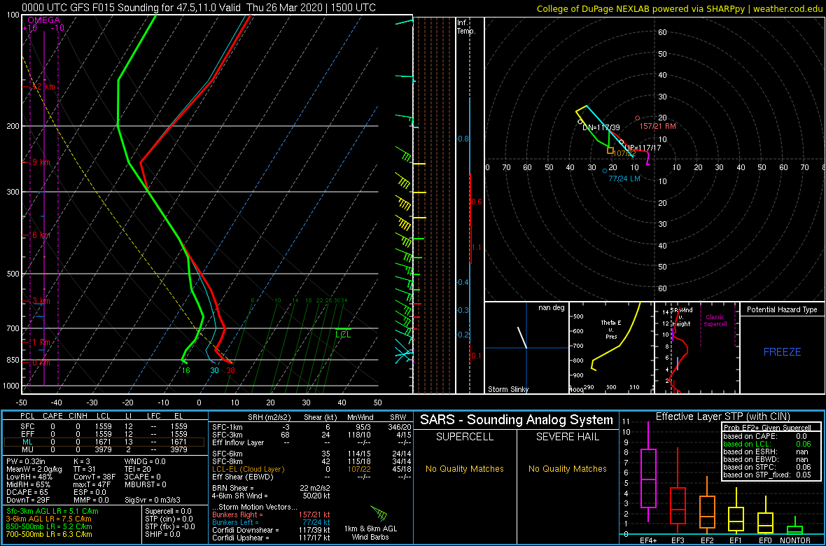Open the Theta-E v. Pres inset
The image size is (826, 546).
point(611,348)
